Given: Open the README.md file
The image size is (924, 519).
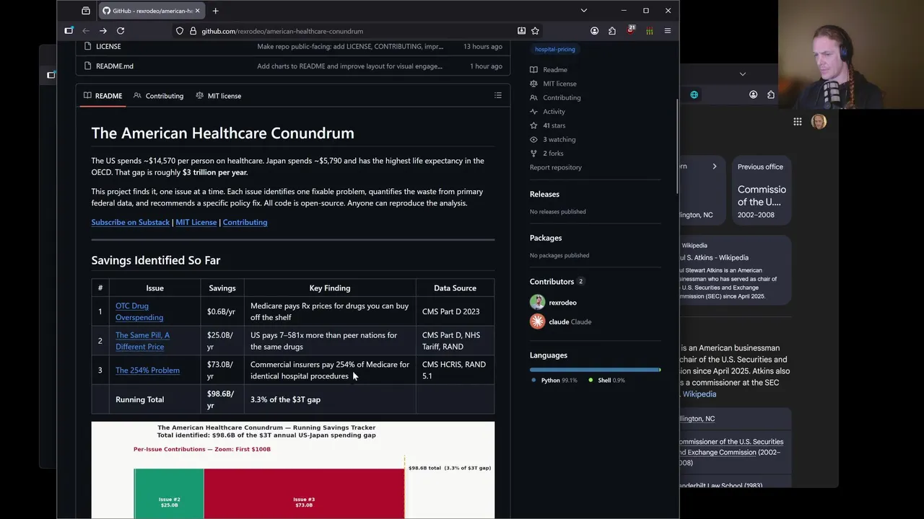Looking at the screenshot, I should click(x=115, y=66).
